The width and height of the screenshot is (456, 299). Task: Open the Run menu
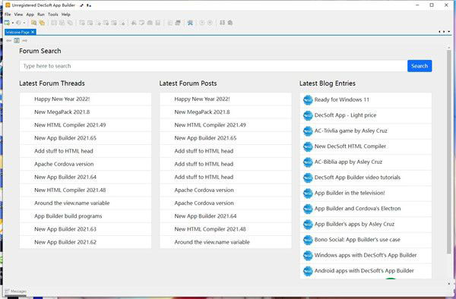tap(41, 14)
